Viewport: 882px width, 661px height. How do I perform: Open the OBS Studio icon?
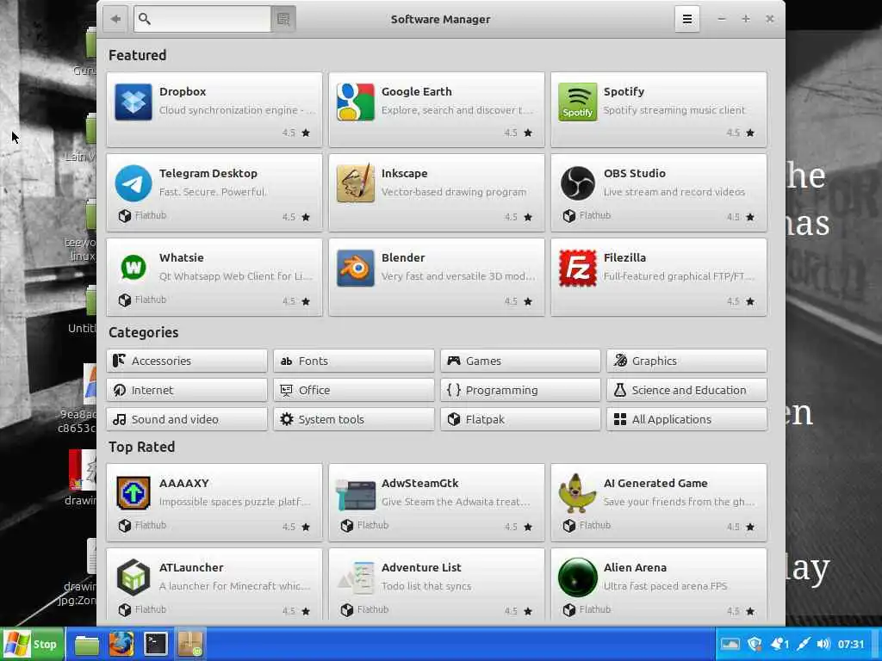[578, 183]
